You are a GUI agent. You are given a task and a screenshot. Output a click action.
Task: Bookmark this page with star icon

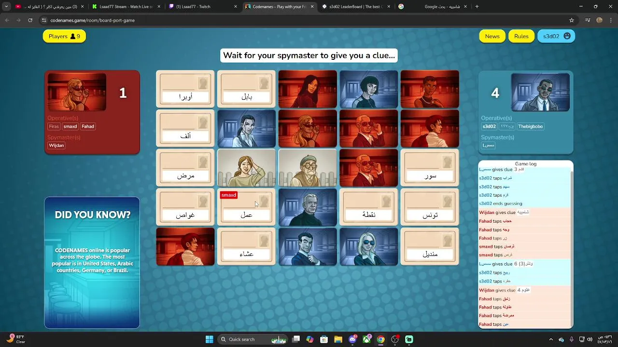[572, 20]
